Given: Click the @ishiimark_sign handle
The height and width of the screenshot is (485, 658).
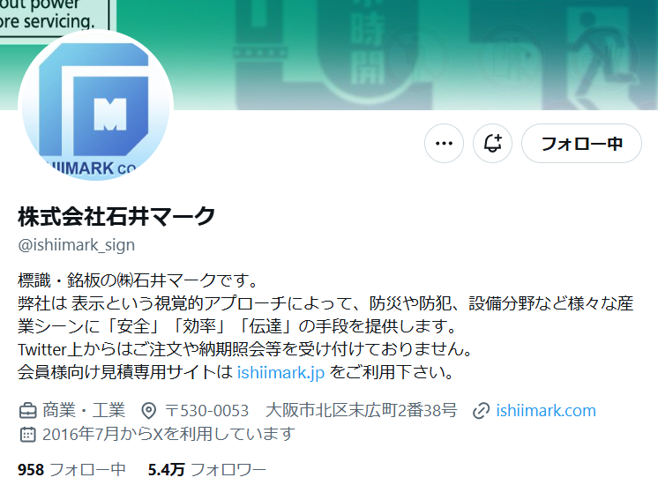Looking at the screenshot, I should click(77, 244).
